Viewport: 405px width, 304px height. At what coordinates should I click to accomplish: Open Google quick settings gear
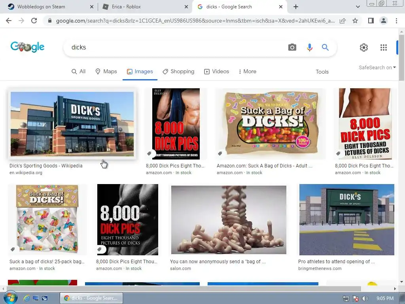pyautogui.click(x=364, y=47)
